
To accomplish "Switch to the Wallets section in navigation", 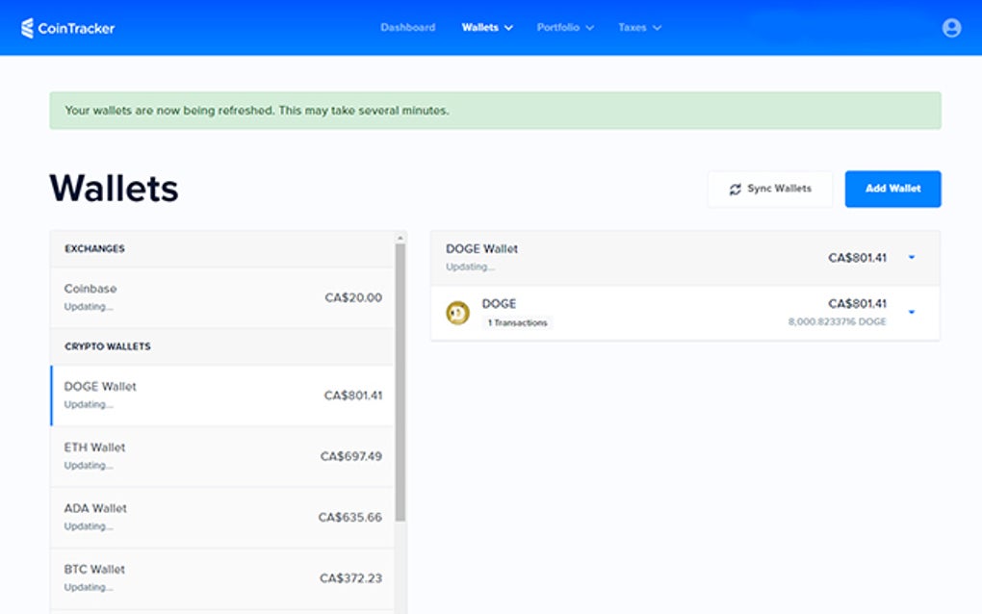I will coord(479,27).
